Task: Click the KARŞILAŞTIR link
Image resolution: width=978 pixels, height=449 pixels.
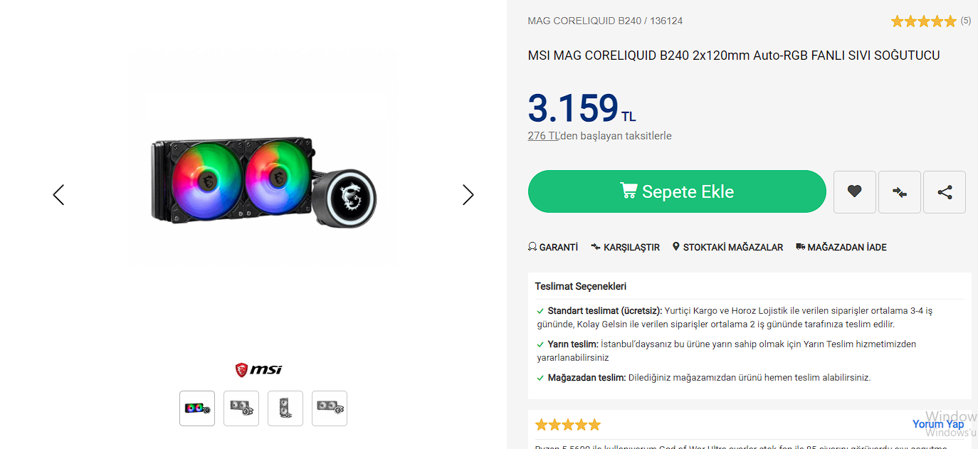Action: pos(626,248)
